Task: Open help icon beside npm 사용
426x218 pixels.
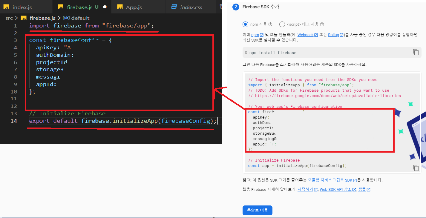Action: point(270,24)
